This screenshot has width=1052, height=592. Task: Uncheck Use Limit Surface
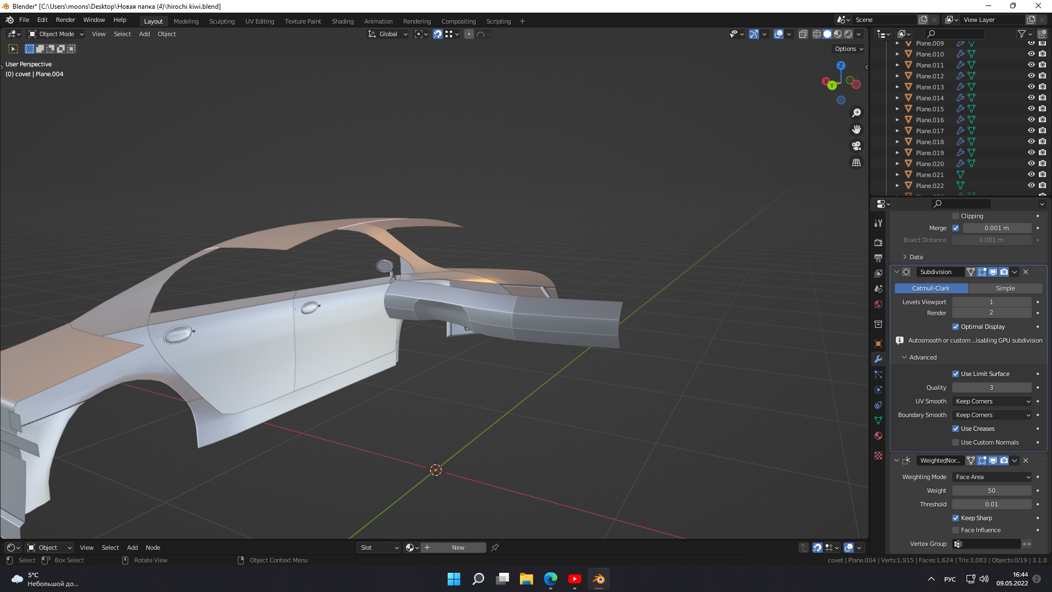point(956,374)
